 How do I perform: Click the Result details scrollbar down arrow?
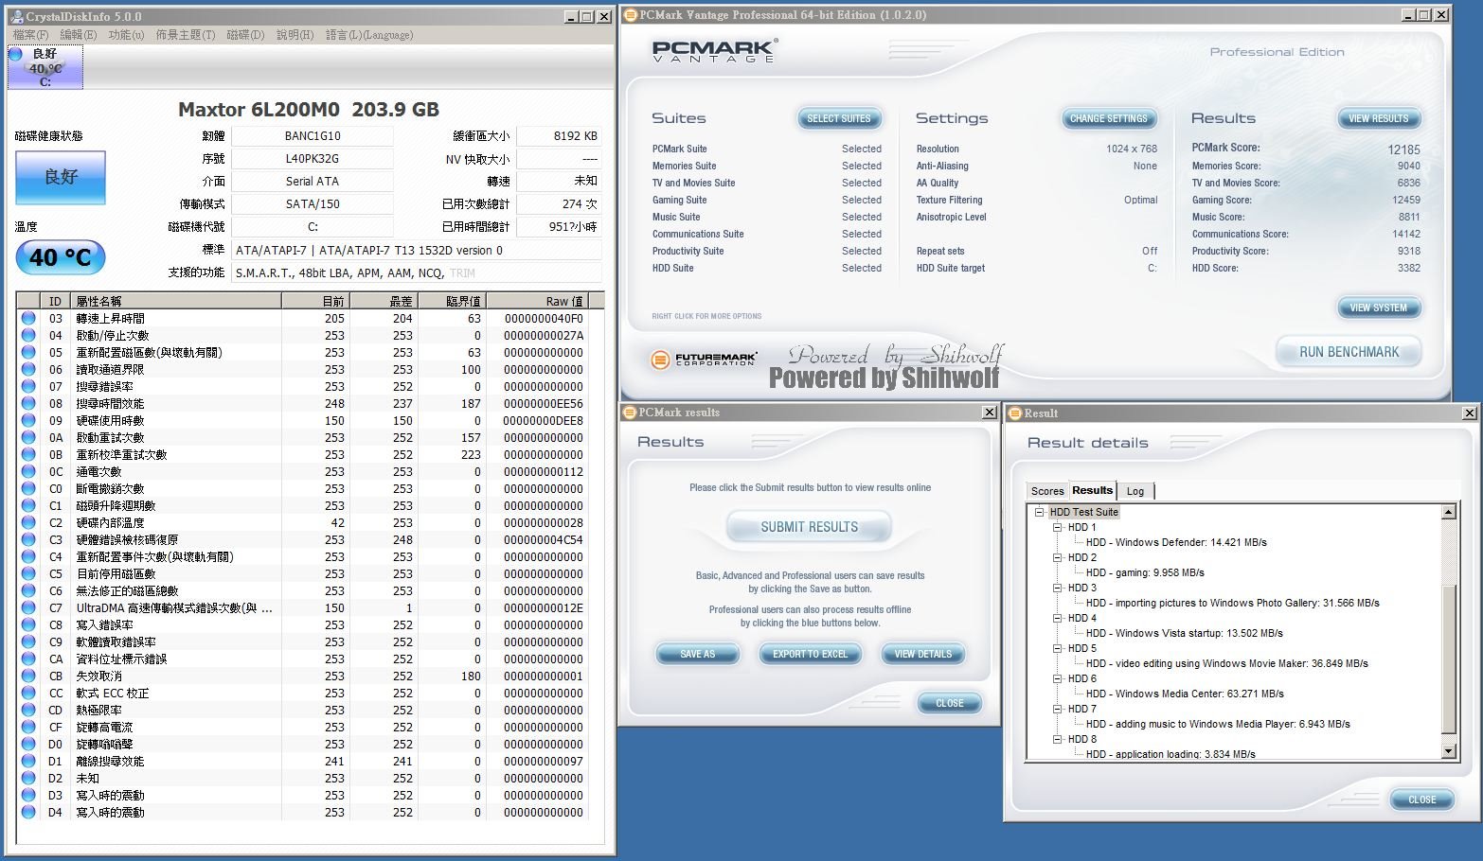coord(1448,751)
